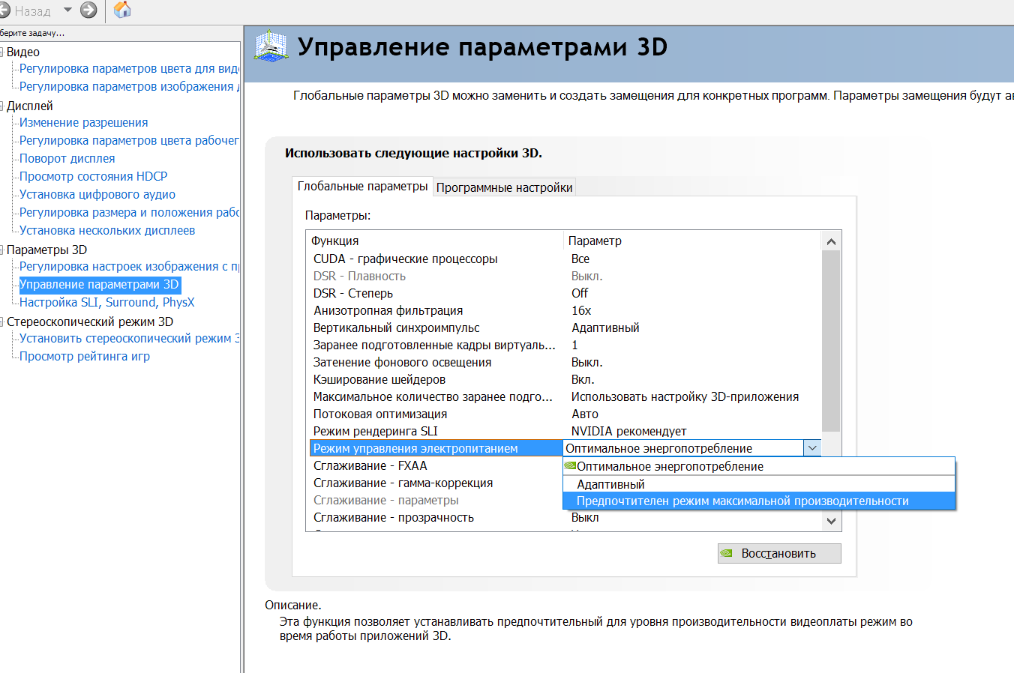1014x673 pixels.
Task: Open Просмотр состояния HDCP page
Action: pos(93,177)
